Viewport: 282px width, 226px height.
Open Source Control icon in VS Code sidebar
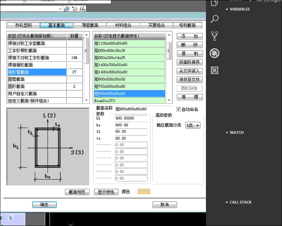(214, 36)
